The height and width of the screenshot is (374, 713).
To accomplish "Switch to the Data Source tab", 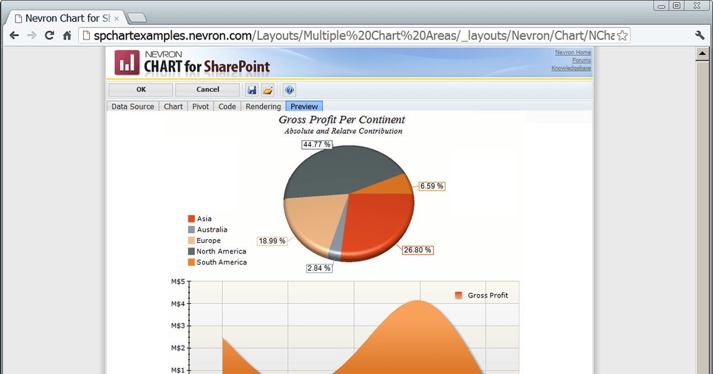I will pyautogui.click(x=132, y=106).
